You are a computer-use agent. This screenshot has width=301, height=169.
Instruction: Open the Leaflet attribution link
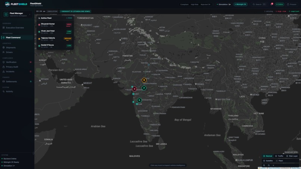point(263,168)
